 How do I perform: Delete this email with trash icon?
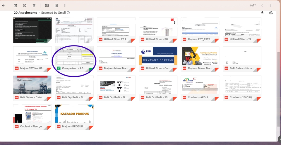(34, 6)
